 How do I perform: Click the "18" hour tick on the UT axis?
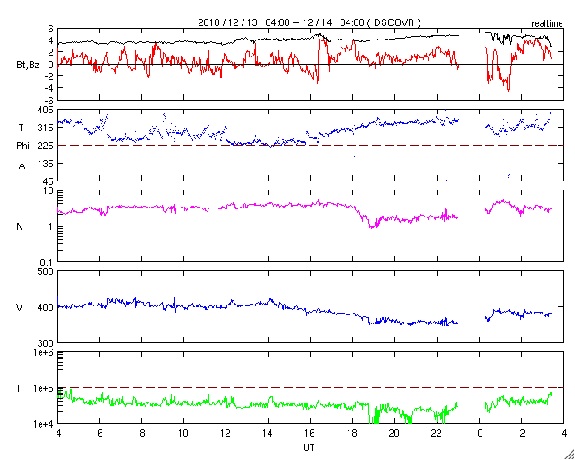pyautogui.click(x=352, y=433)
